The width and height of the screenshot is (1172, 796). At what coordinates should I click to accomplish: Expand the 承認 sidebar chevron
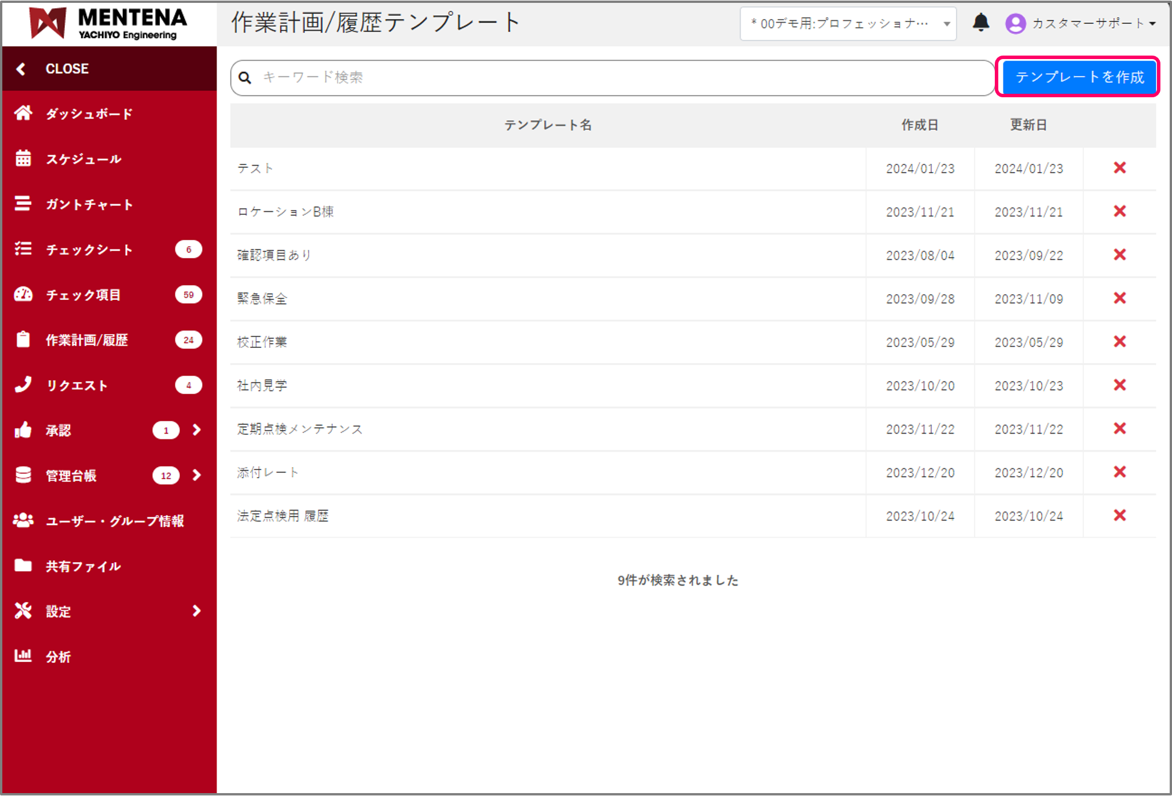(x=196, y=430)
